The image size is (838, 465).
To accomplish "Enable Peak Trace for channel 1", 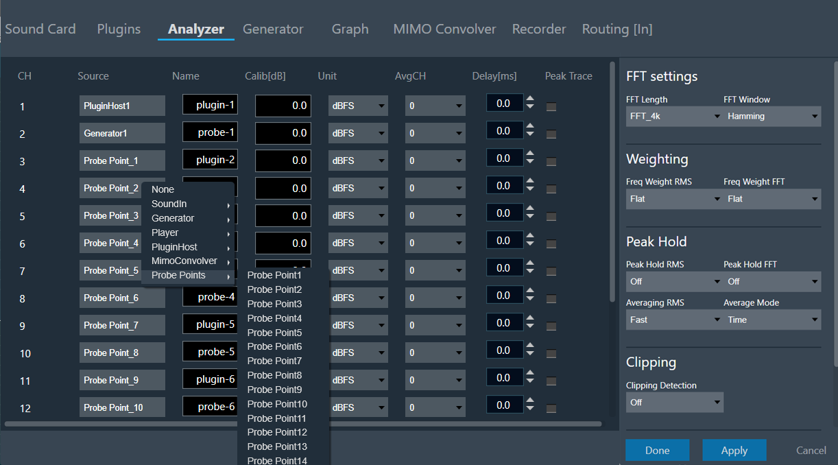I will (x=551, y=107).
